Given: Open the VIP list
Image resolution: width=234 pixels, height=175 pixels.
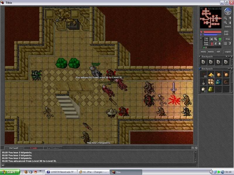Looking at the screenshot, I should 218,52.
